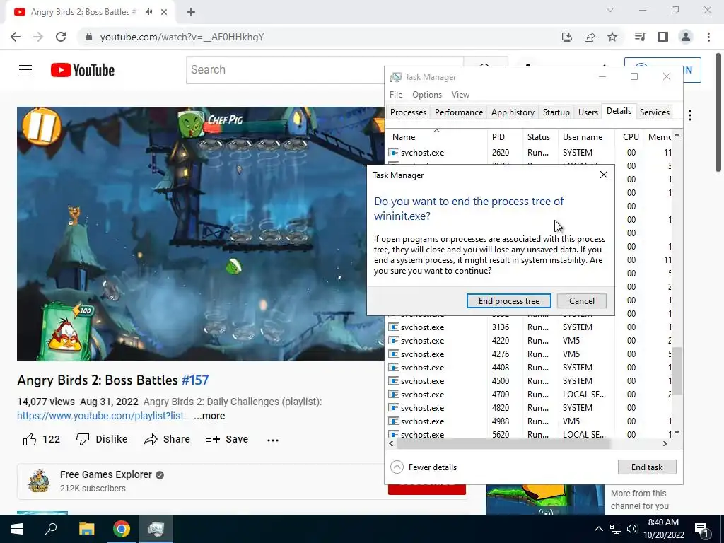The image size is (724, 543).
Task: Open more video actions ellipsis
Action: (273, 440)
